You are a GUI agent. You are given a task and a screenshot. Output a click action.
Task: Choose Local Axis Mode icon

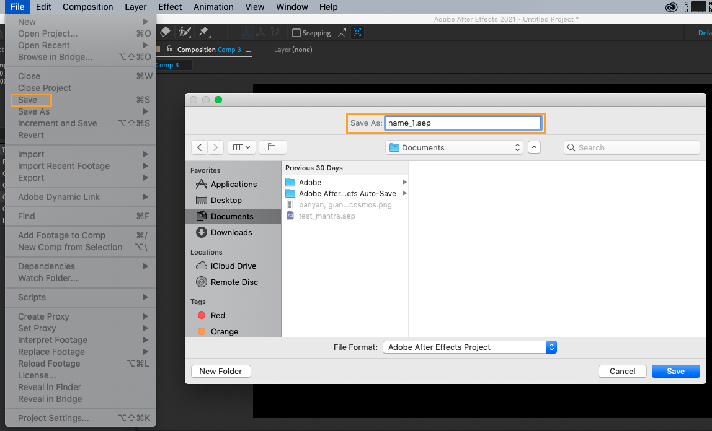246,32
